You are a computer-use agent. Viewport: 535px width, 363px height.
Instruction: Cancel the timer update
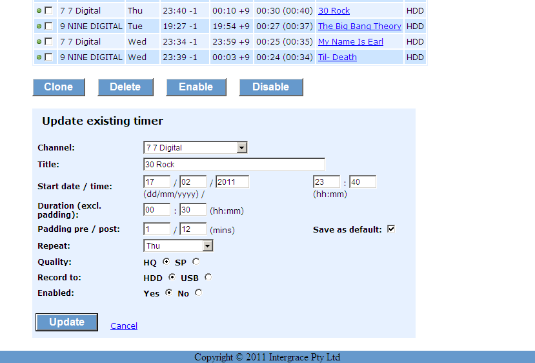124,326
